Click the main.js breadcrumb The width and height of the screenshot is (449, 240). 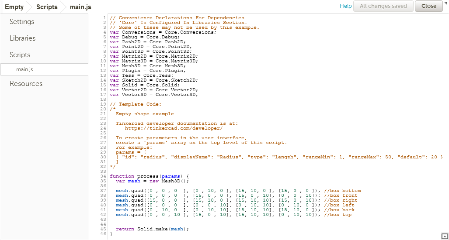click(80, 7)
